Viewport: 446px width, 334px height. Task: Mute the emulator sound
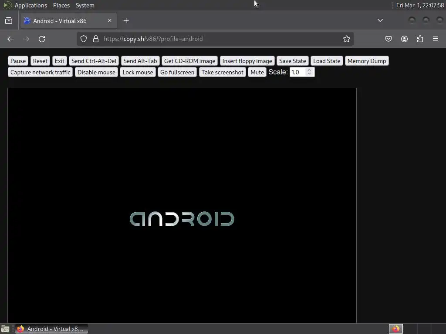[257, 72]
